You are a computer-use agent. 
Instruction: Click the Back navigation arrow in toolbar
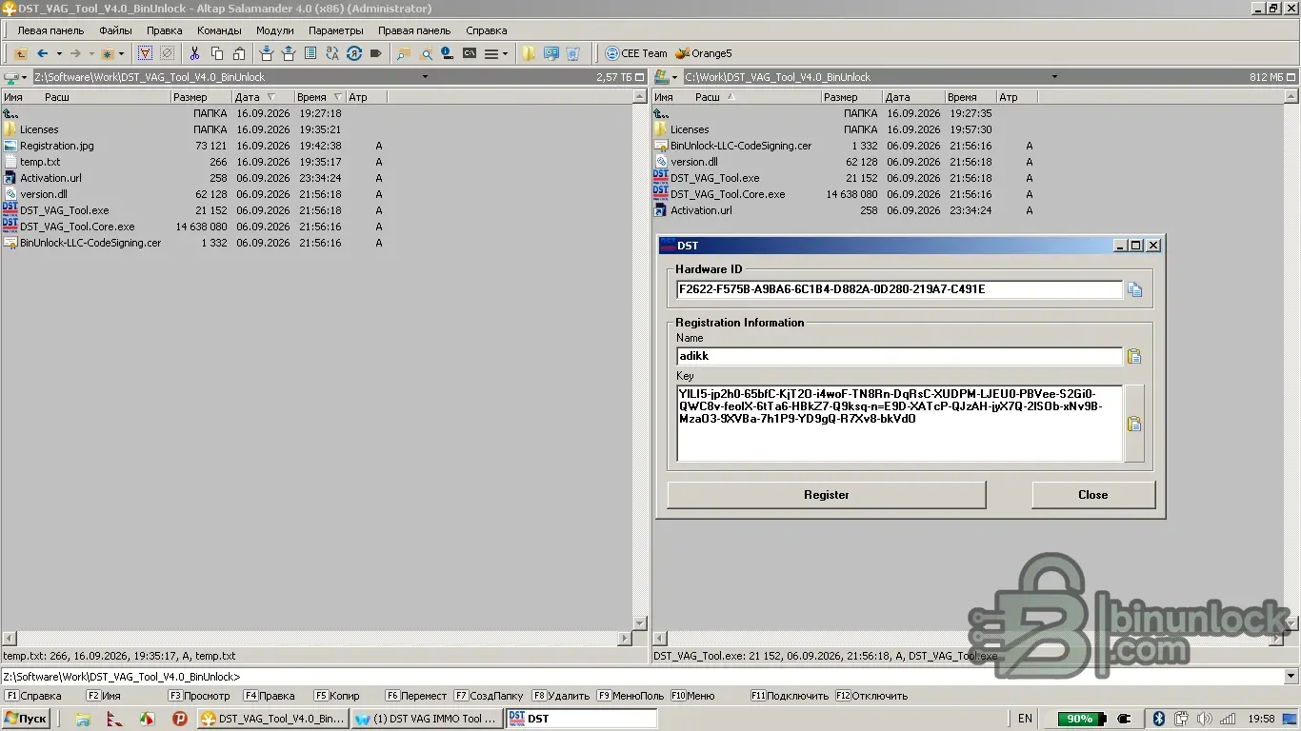coord(42,53)
